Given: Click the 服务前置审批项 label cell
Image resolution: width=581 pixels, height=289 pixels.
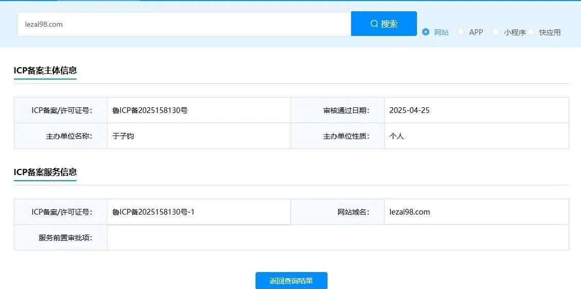Looking at the screenshot, I should click(61, 238).
